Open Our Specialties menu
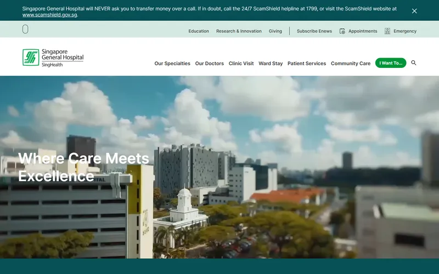The image size is (439, 274). click(x=172, y=64)
